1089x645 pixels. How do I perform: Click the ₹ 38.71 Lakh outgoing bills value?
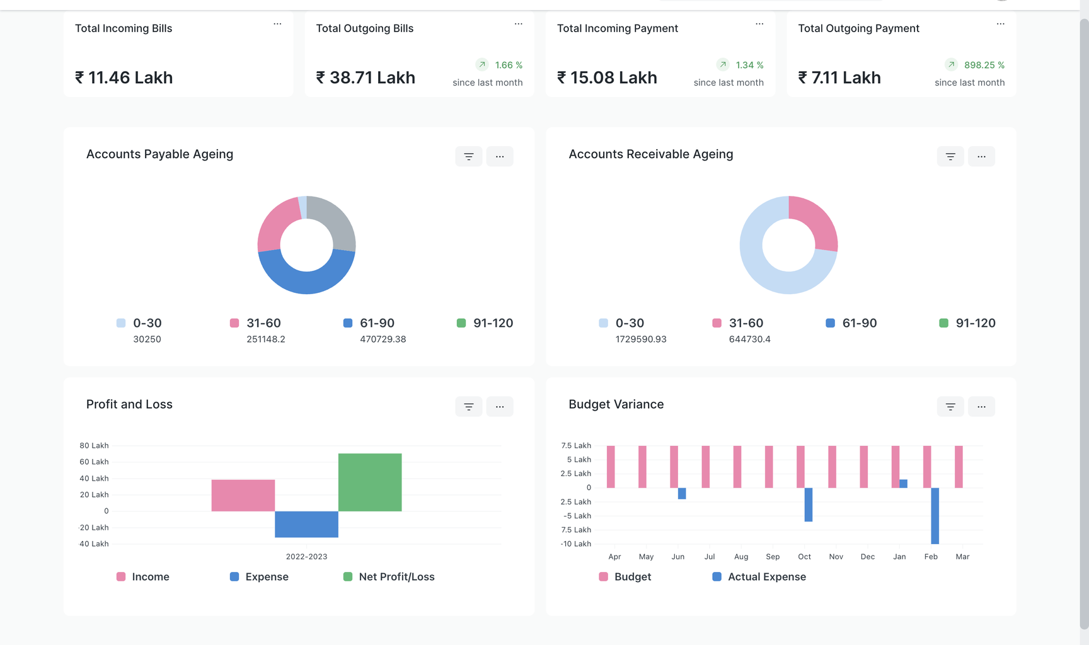366,77
